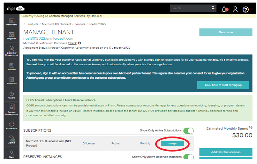Screen dimensions: 257x164
Task: Click Add New Subscription button
Action: (x=226, y=152)
